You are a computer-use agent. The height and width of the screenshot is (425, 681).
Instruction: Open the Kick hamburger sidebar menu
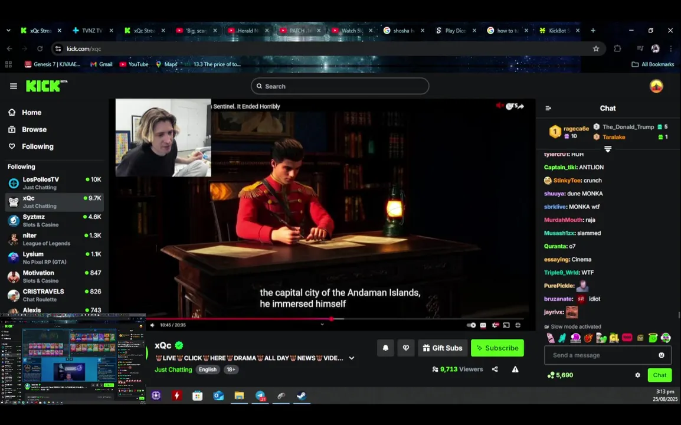[14, 86]
